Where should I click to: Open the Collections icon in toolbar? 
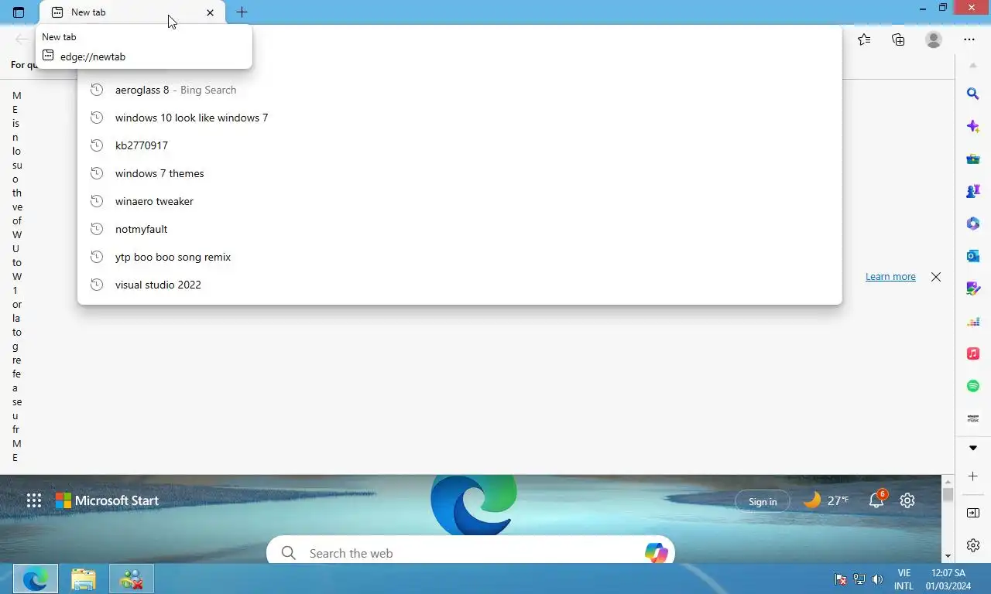(x=898, y=39)
